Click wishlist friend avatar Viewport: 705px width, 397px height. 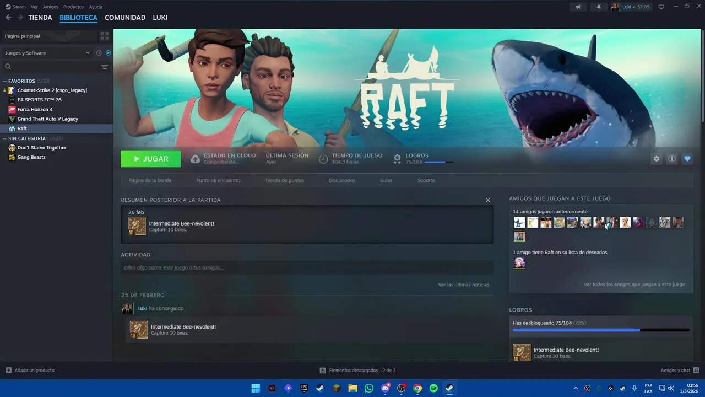point(519,263)
